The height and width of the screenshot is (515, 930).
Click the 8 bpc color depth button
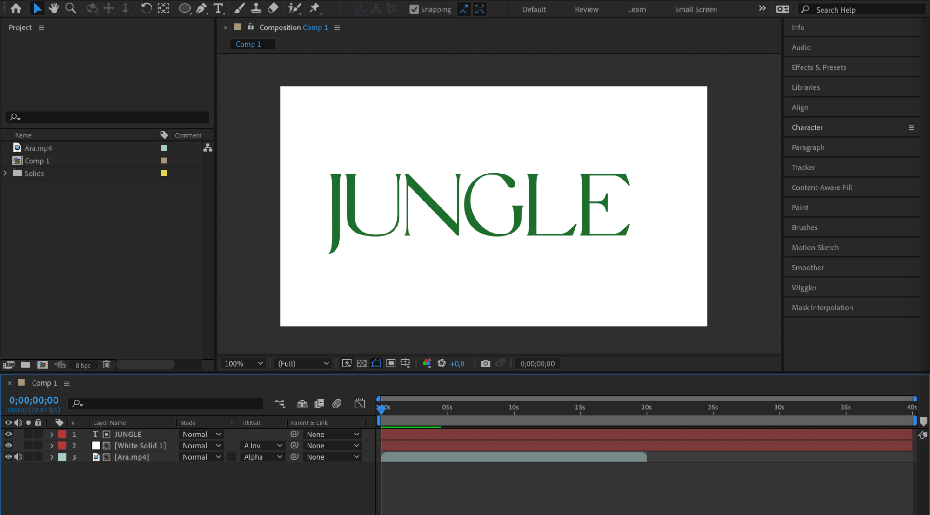83,365
